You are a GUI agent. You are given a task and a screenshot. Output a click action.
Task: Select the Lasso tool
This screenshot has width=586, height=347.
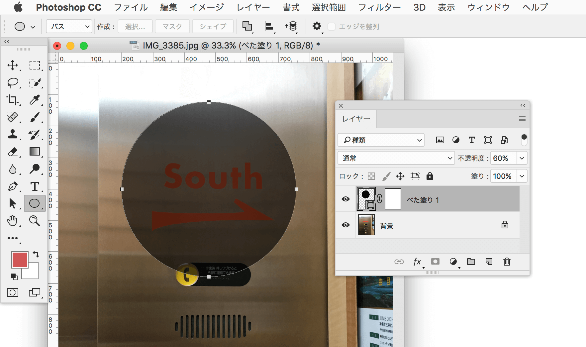(13, 82)
